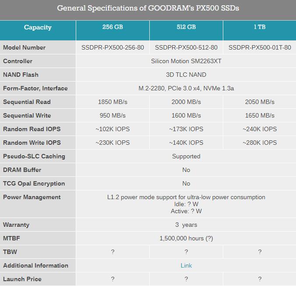This screenshot has height=286, width=296.
Task: Open the Additional Information 'Link' hyperlink
Action: tap(186, 265)
